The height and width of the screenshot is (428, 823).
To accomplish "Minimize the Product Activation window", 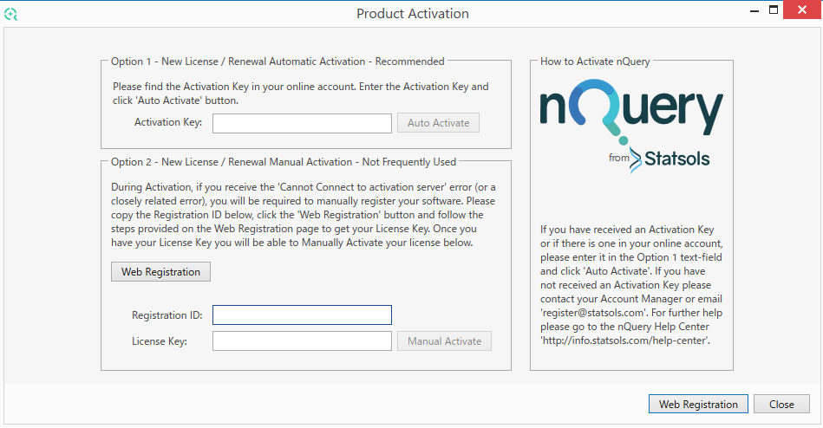I will (x=751, y=10).
